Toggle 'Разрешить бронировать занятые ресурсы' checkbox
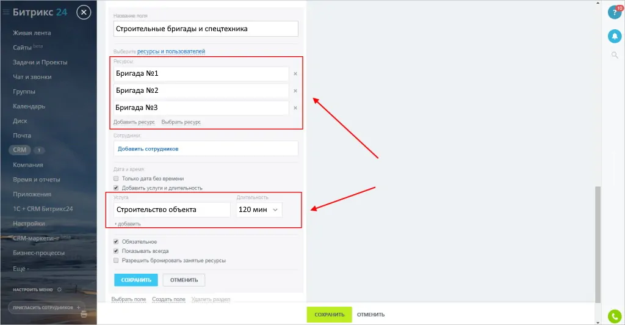Screen dimensions: 625x325 [x=117, y=260]
